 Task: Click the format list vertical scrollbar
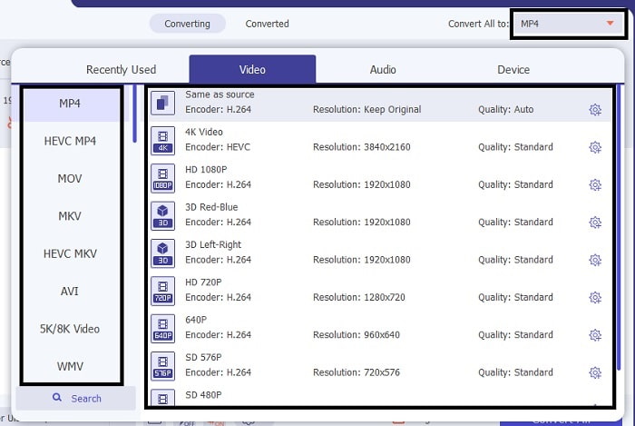(135, 115)
